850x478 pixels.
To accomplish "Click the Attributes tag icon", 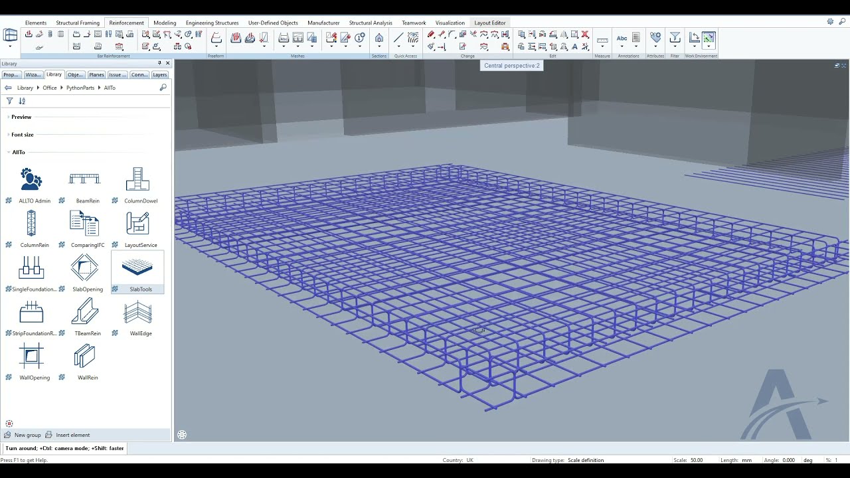I will [655, 37].
